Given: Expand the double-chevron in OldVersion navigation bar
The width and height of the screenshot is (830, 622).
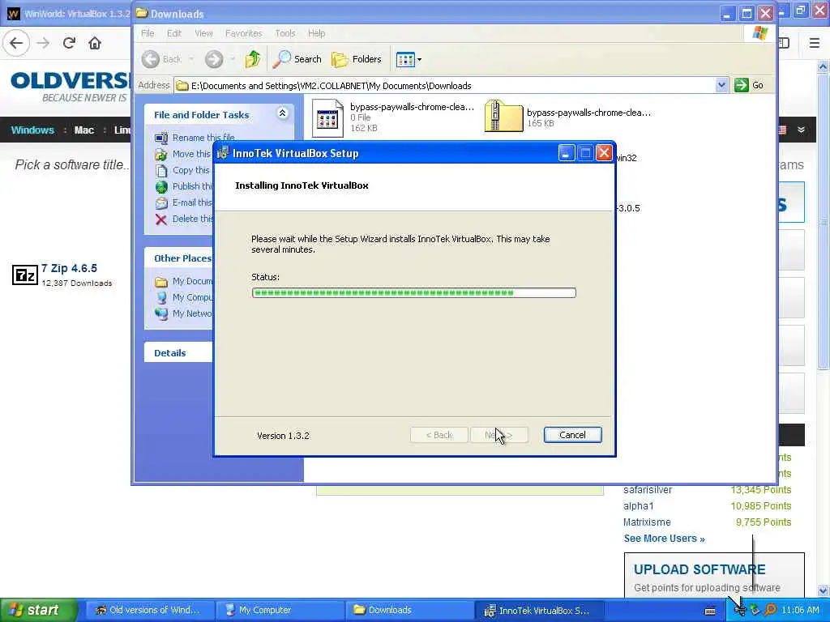Looking at the screenshot, I should [801, 130].
